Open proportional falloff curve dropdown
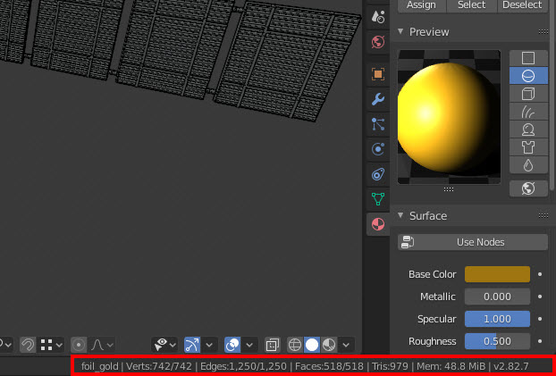This screenshot has width=556, height=376. coord(103,345)
